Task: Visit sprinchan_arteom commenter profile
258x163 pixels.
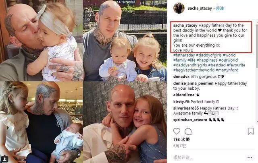Action: (x=190, y=120)
